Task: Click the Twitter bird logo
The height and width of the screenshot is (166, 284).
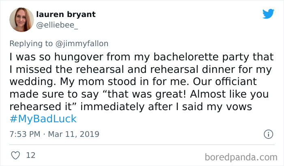Action: pyautogui.click(x=268, y=15)
